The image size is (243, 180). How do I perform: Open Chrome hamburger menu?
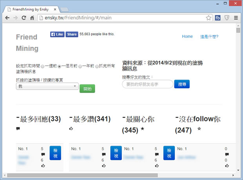pyautogui.click(x=236, y=18)
